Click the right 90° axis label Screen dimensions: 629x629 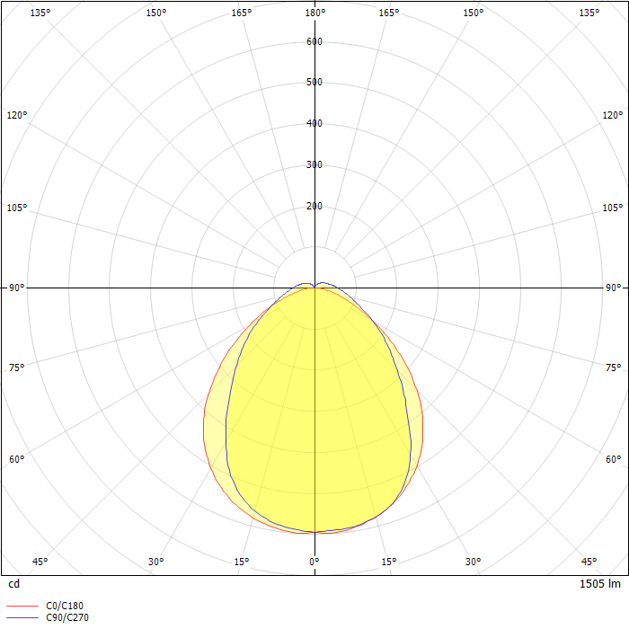click(x=614, y=288)
